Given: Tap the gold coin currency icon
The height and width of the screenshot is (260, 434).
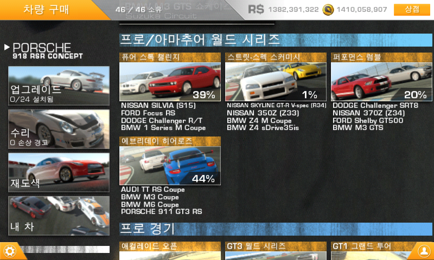Looking at the screenshot, I should tap(328, 10).
